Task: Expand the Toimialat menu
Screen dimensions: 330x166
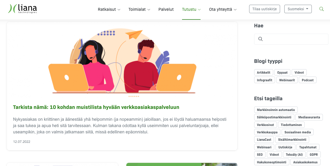Action: click(139, 9)
